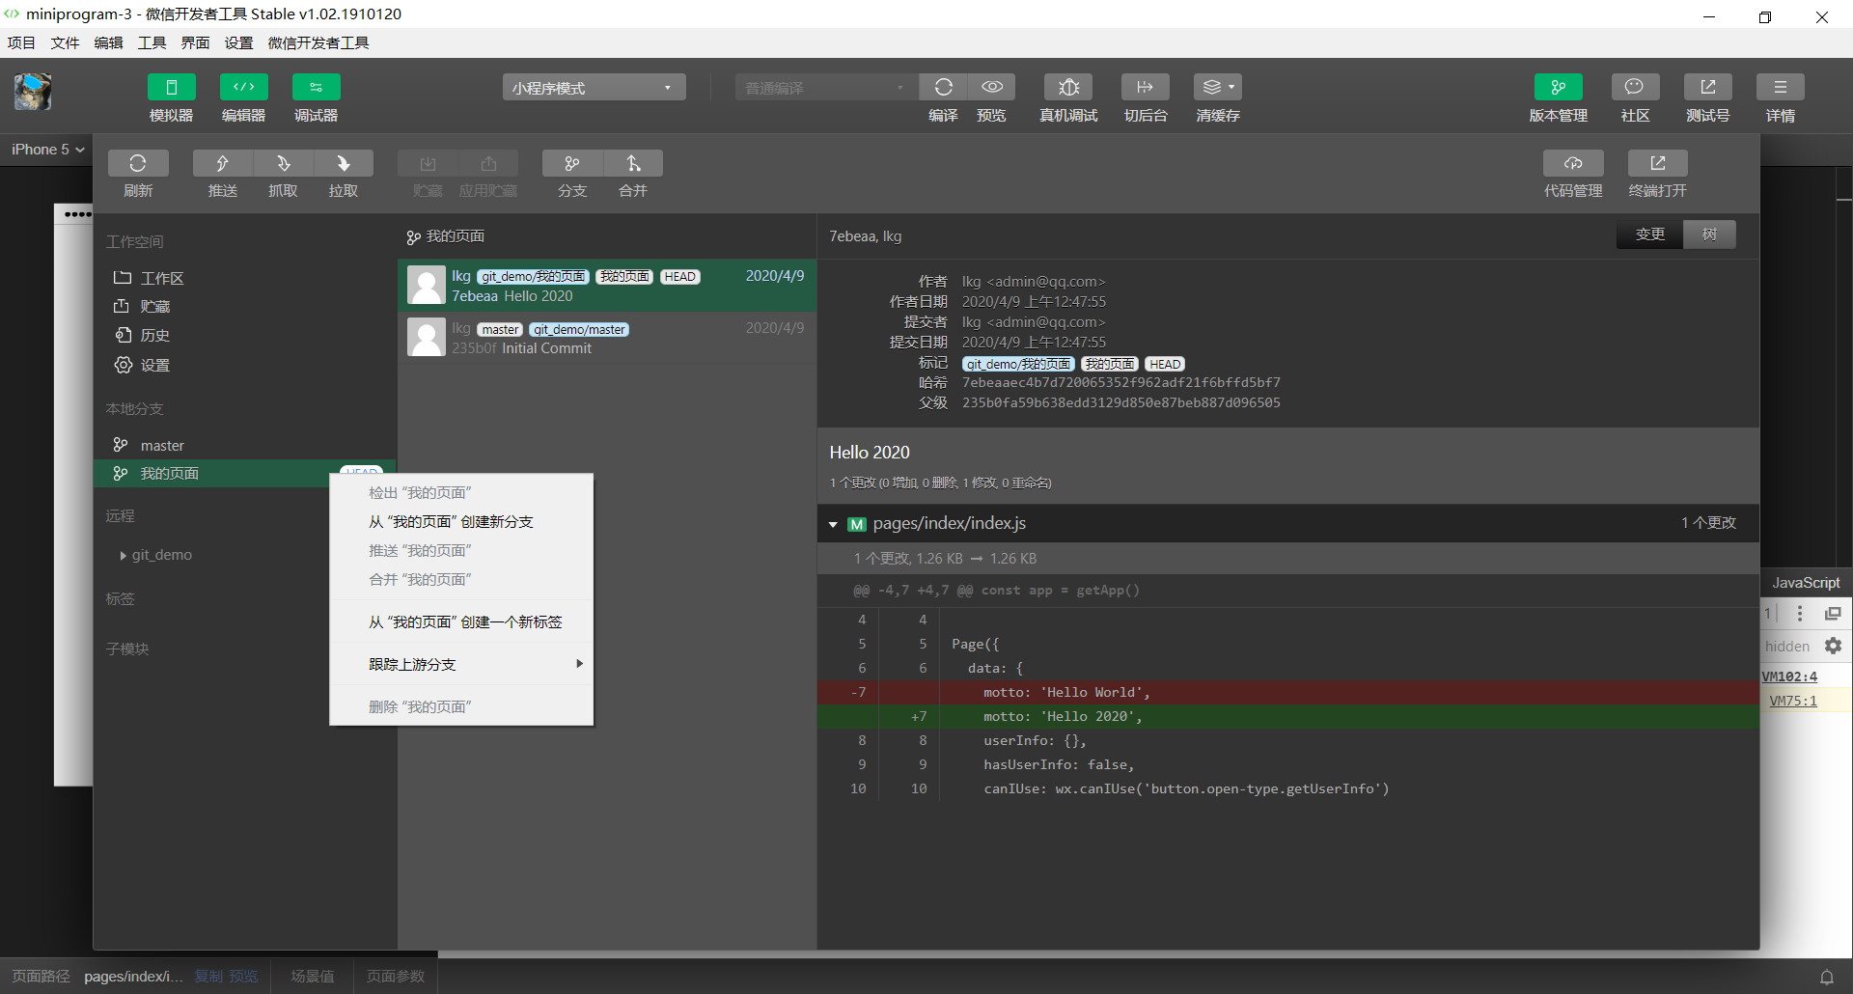Screen dimensions: 1853x994
Task: Click the VM75:1 source link
Action: point(1793,701)
